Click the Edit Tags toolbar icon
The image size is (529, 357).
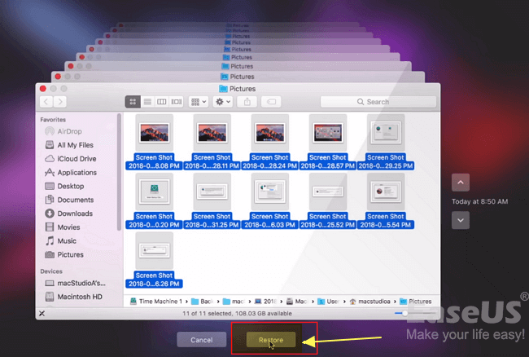pos(273,102)
